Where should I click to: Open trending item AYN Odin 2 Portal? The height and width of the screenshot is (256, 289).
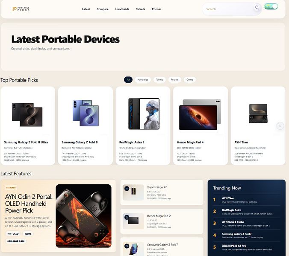247,224
